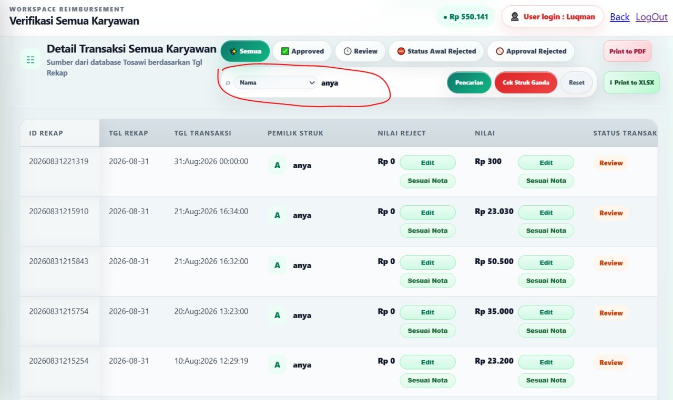The width and height of the screenshot is (673, 400).
Task: Click Sesuai Nota under Nilai Reject, row 20260831215910
Action: pyautogui.click(x=427, y=230)
